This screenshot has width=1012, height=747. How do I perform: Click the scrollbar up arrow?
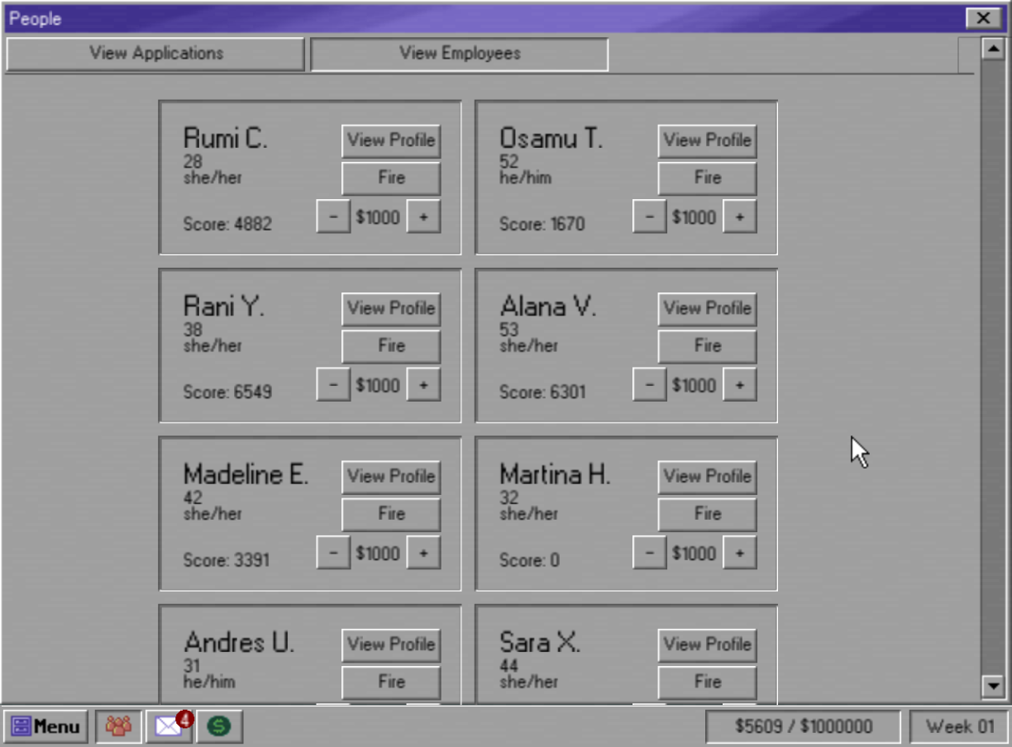click(992, 49)
